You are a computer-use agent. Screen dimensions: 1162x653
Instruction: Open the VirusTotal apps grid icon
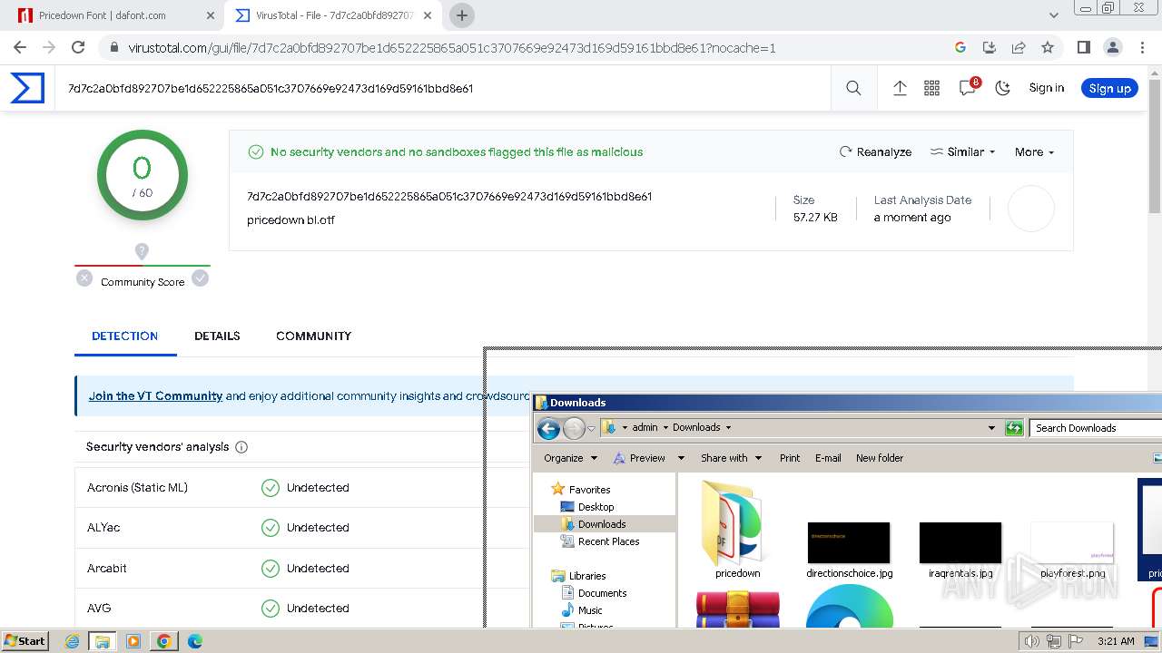931,88
